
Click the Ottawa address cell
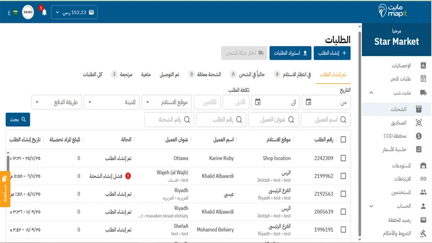181,158
